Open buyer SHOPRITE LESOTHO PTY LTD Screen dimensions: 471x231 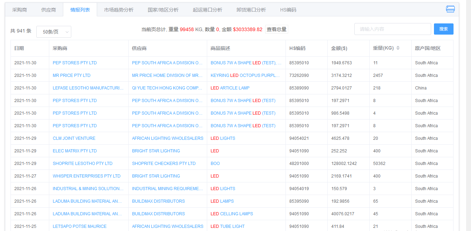82,164
